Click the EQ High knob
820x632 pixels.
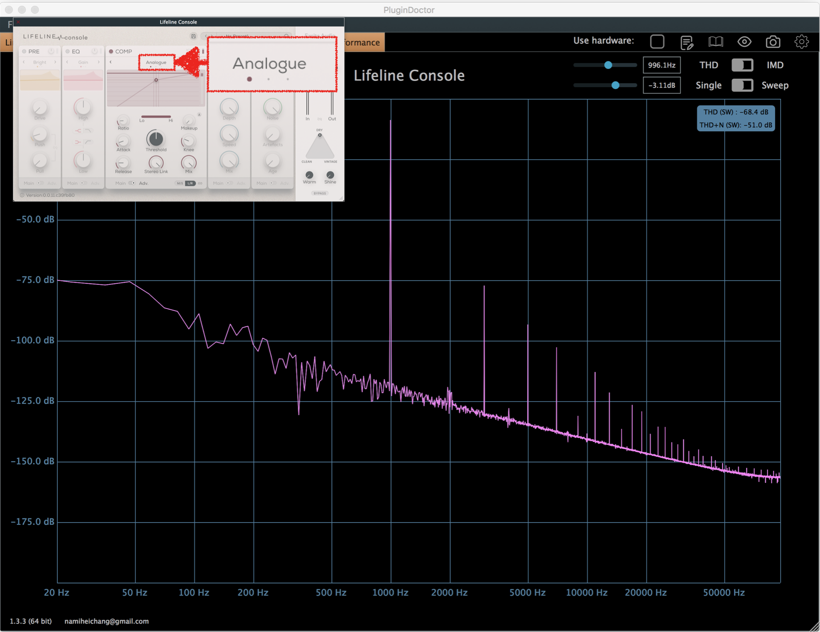coord(83,107)
